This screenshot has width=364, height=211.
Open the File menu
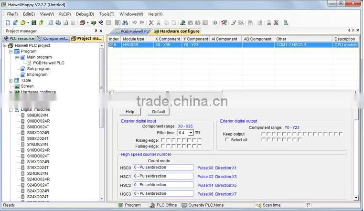[x=12, y=14]
